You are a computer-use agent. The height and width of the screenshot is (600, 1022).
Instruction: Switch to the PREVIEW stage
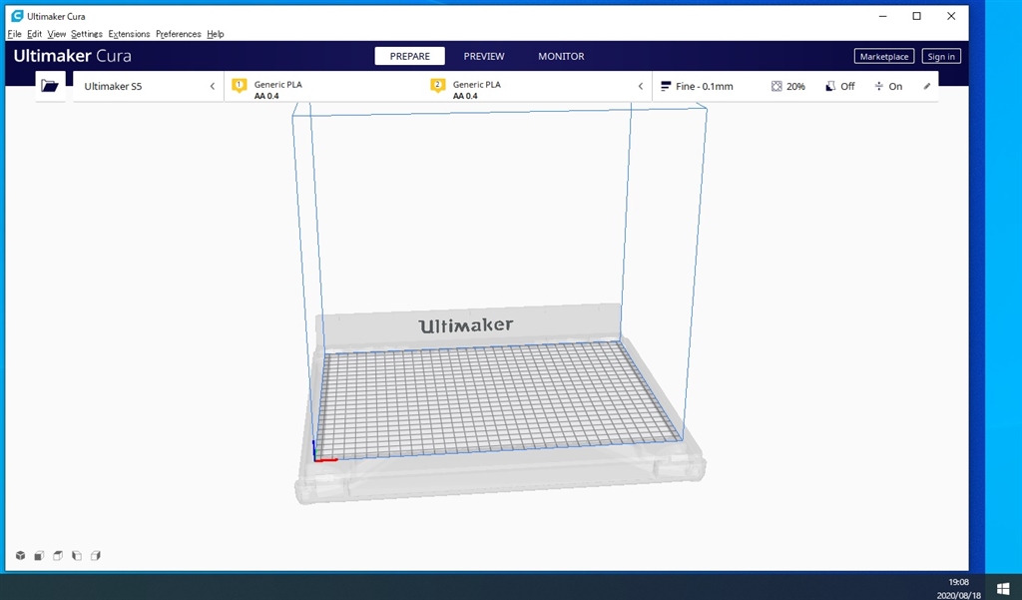tap(484, 56)
